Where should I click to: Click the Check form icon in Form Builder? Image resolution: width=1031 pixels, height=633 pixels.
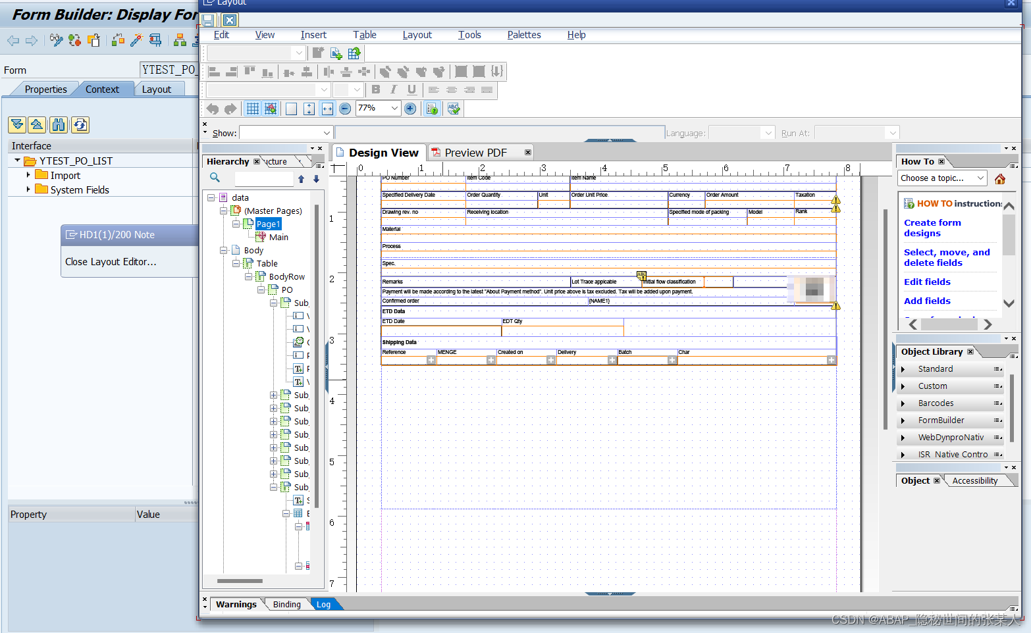tap(118, 41)
